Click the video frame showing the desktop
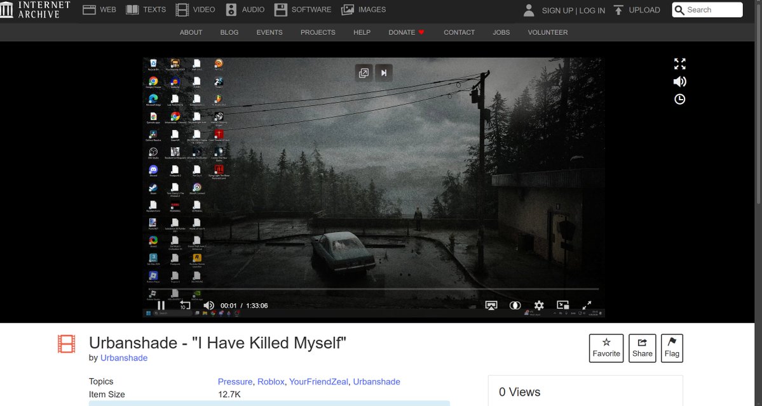Screen dimensions: 762x406 373,187
